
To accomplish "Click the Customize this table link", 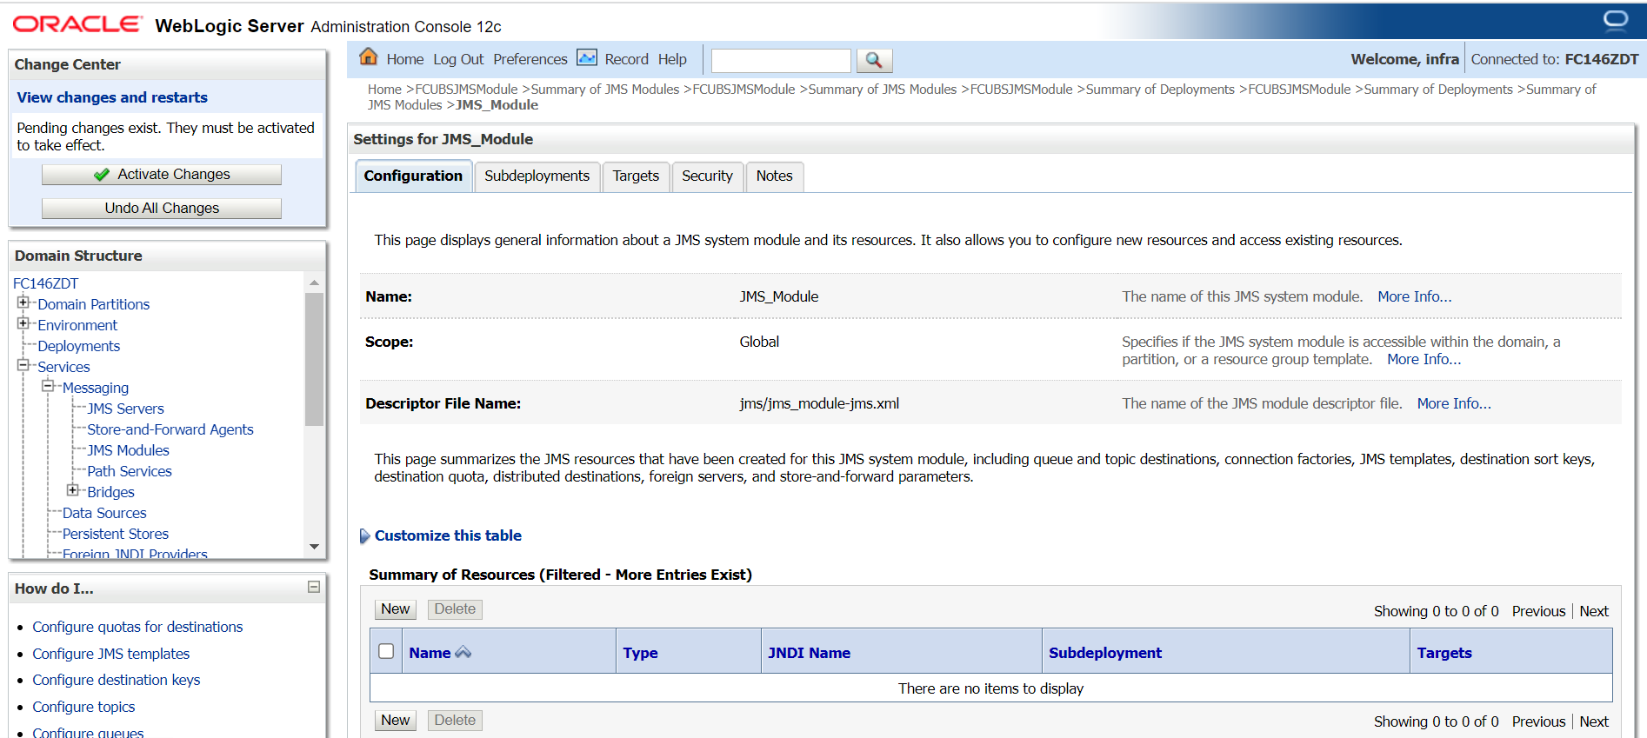I will tap(448, 535).
